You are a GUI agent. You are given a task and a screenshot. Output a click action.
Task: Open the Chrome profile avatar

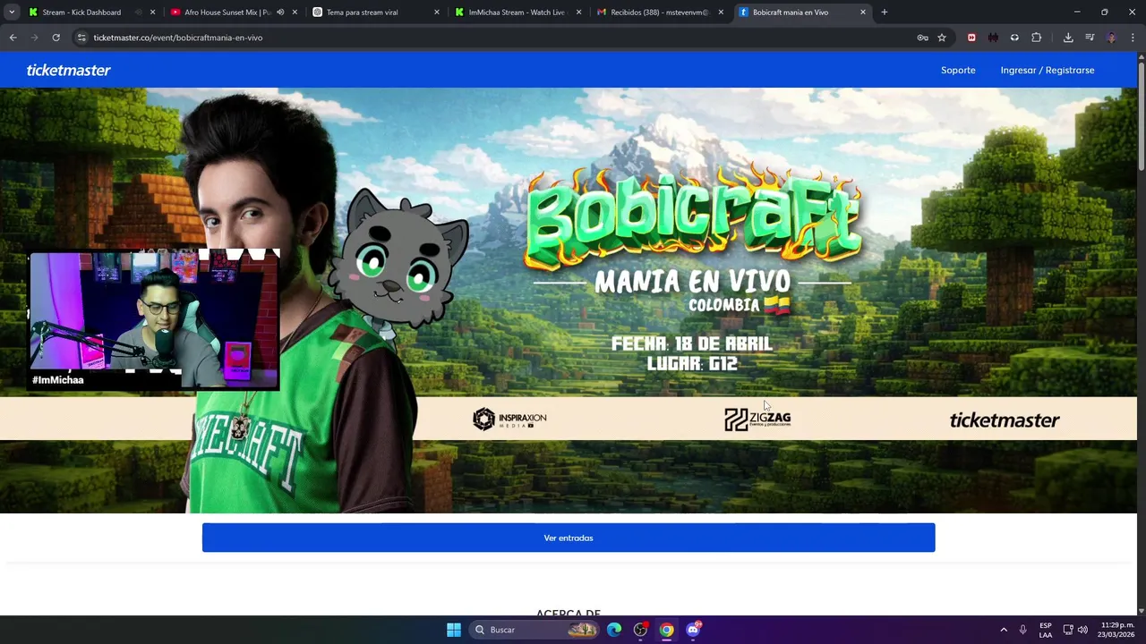[1111, 38]
